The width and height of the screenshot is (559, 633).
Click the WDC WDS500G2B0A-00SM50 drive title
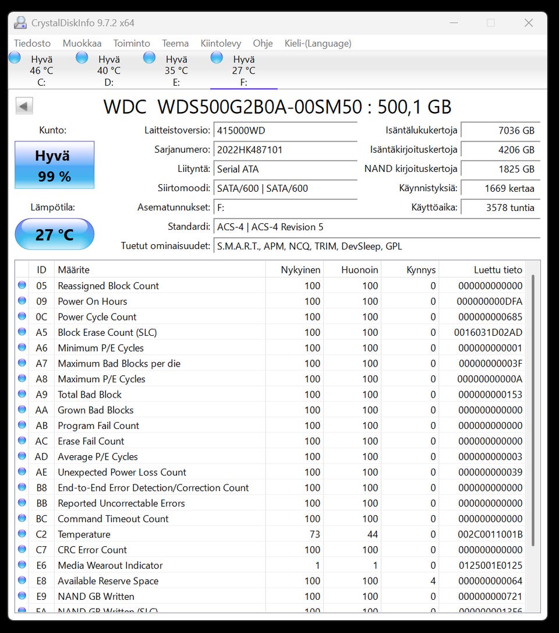[277, 107]
